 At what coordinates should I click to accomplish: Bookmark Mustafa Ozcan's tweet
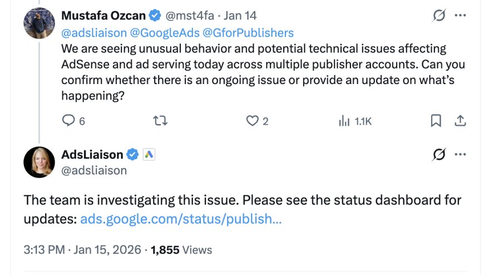pyautogui.click(x=437, y=120)
